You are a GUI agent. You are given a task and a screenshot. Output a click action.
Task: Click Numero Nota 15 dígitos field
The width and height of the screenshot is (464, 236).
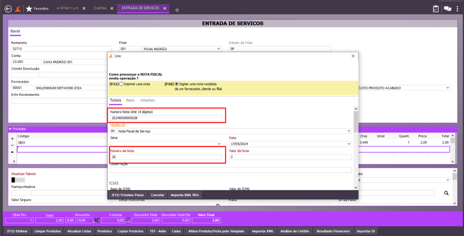[166, 118]
